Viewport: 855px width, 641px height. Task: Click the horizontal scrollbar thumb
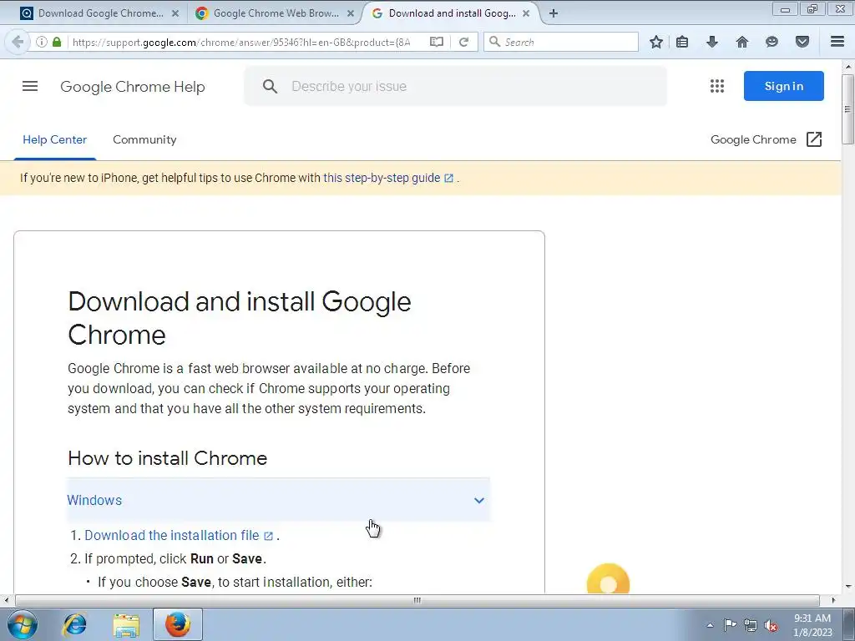pos(417,600)
